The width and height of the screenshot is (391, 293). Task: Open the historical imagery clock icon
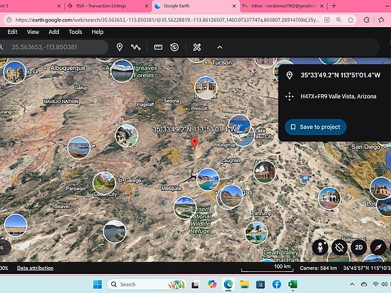coord(174,47)
